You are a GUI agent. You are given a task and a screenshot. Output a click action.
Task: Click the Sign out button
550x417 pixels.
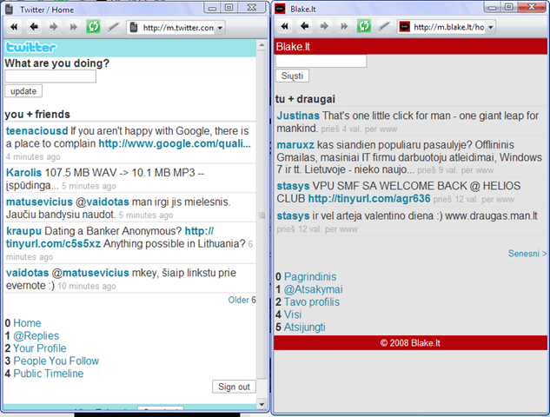click(x=234, y=387)
